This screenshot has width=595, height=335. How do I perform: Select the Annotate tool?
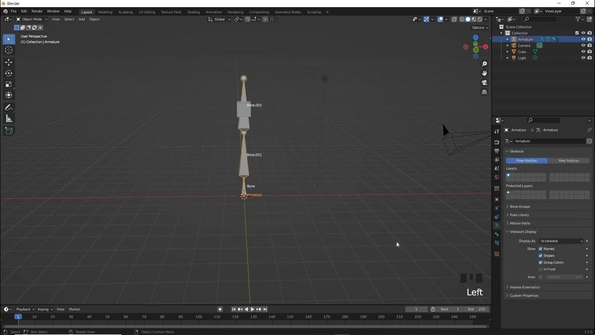point(9,107)
